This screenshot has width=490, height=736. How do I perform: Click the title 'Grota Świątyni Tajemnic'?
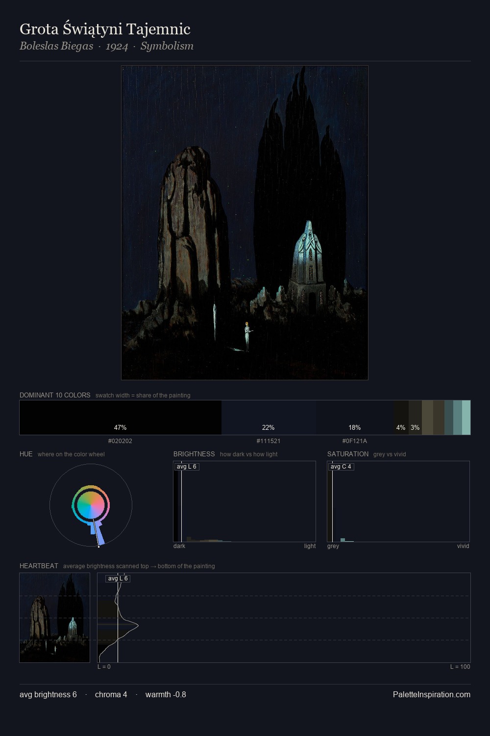[105, 29]
